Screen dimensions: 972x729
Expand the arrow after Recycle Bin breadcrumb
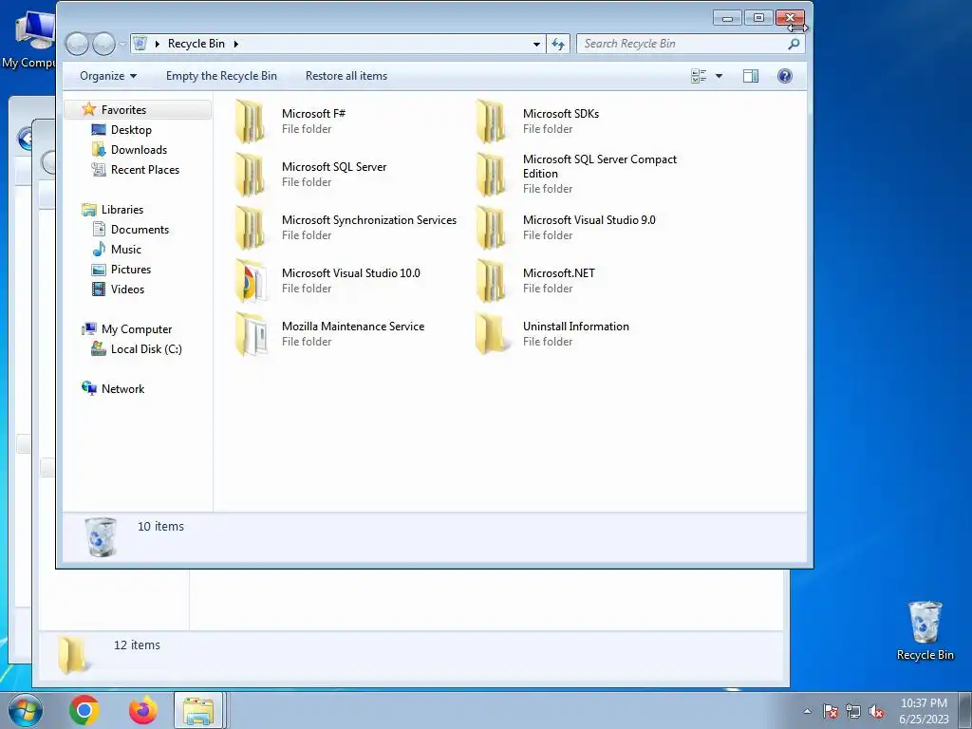pos(236,44)
